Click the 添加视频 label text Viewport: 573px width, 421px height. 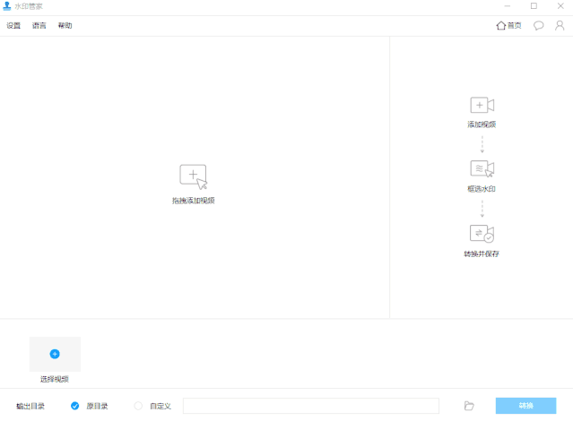pos(482,125)
